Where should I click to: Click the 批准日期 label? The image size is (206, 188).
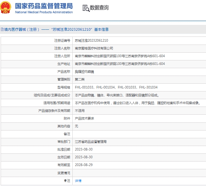(x=64, y=150)
